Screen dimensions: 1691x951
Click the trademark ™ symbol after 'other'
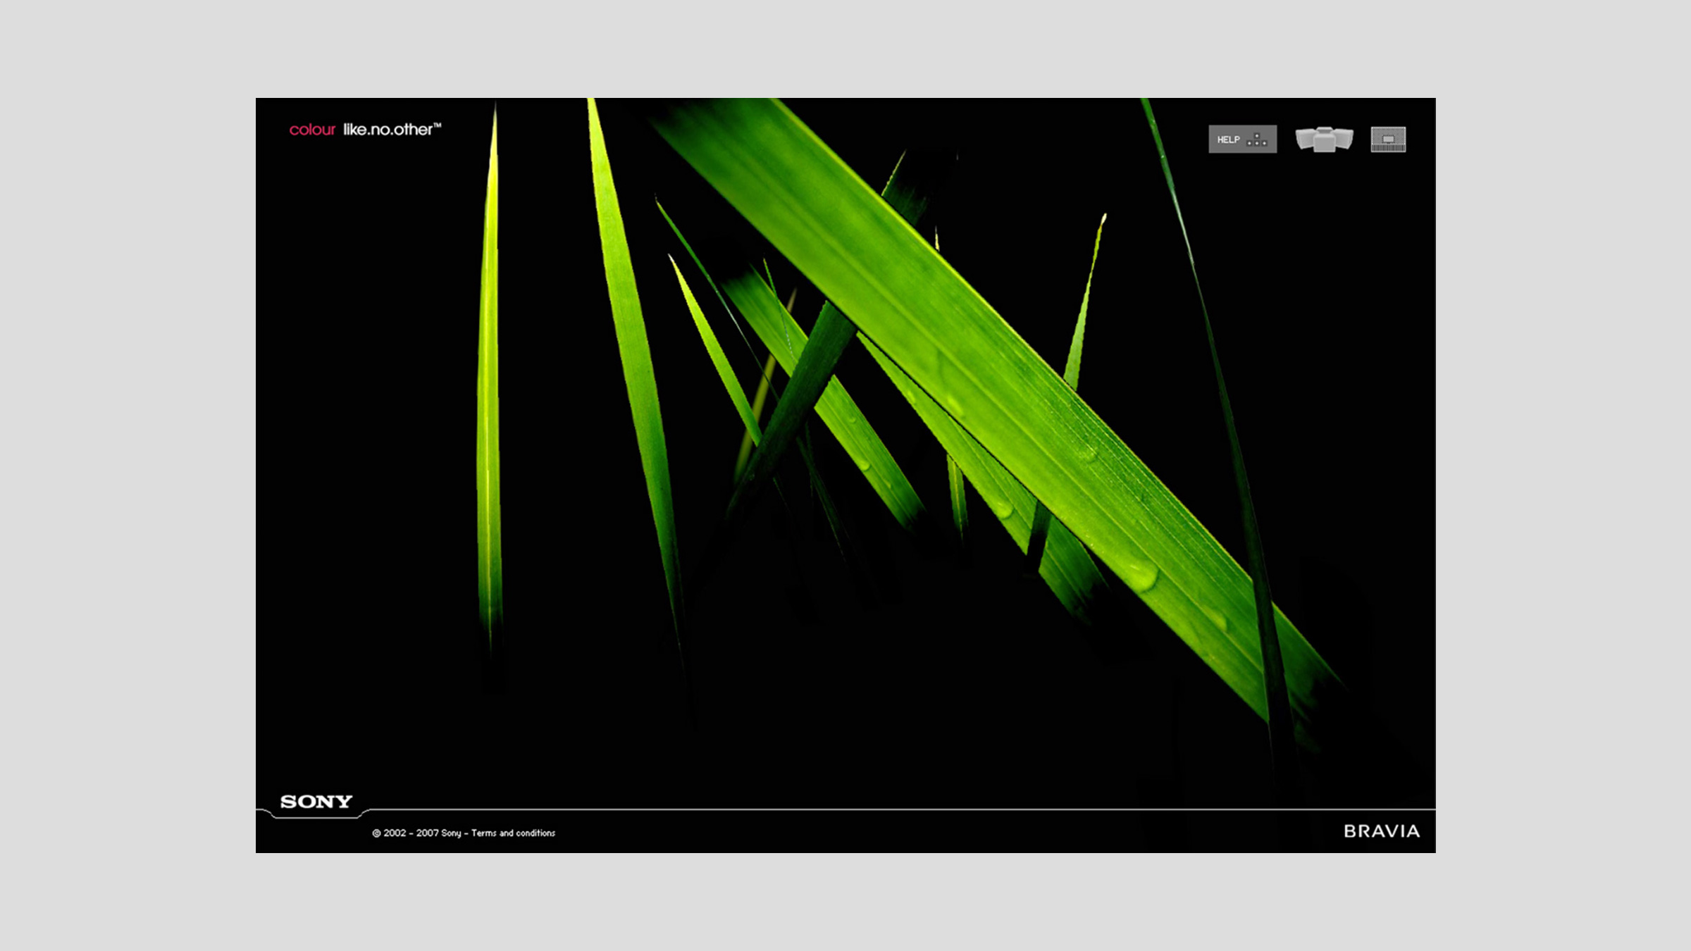tap(438, 125)
